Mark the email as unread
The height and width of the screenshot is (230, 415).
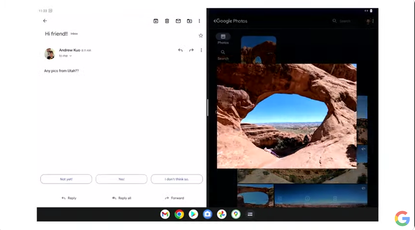click(178, 21)
